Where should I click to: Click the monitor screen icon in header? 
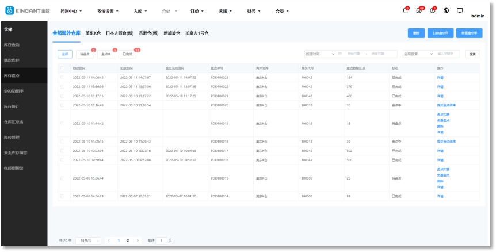460,10
